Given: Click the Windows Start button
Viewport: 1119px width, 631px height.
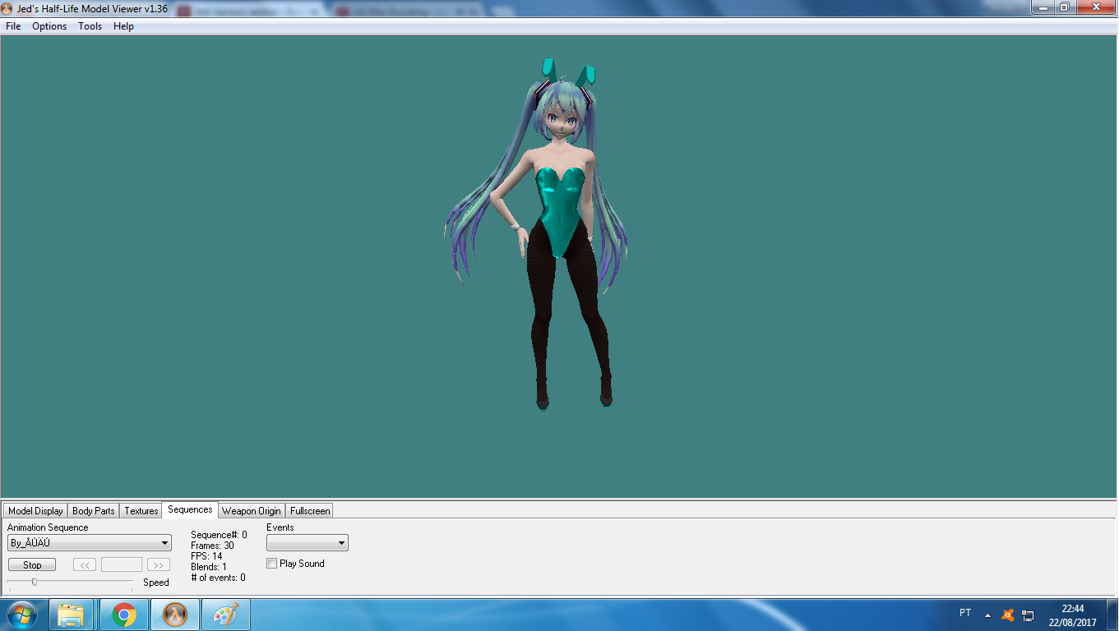Looking at the screenshot, I should (21, 615).
